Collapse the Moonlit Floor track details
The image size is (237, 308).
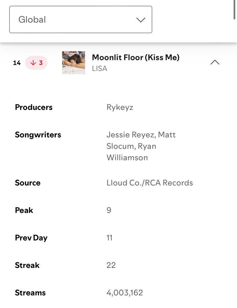pos(215,62)
